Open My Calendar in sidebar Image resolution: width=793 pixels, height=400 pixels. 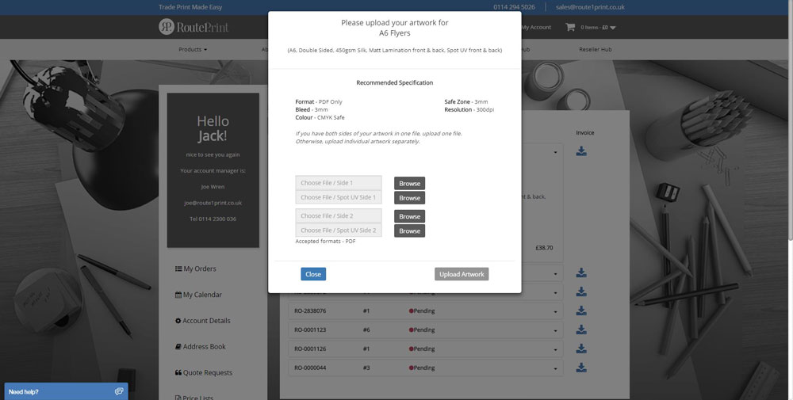198,295
